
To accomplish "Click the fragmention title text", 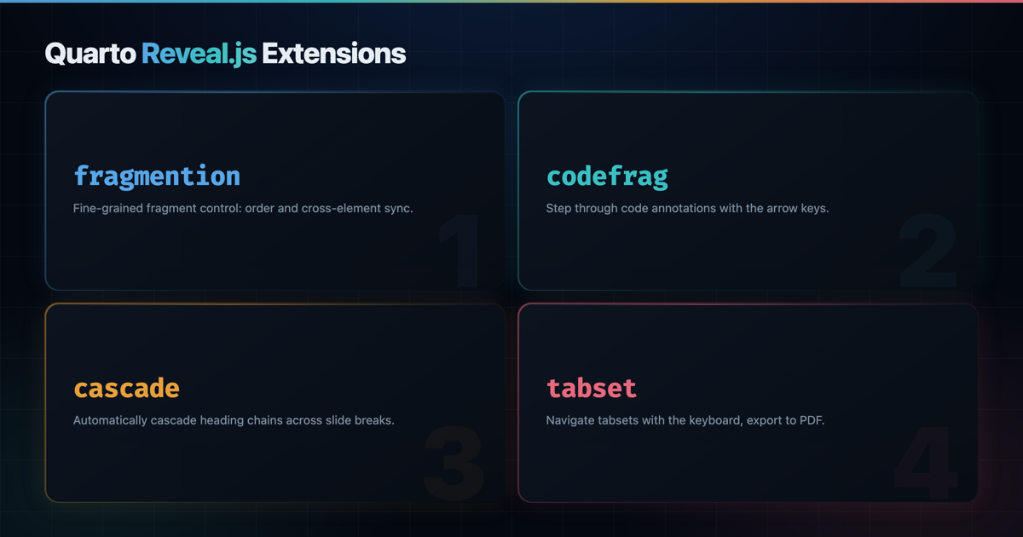I will tap(157, 176).
